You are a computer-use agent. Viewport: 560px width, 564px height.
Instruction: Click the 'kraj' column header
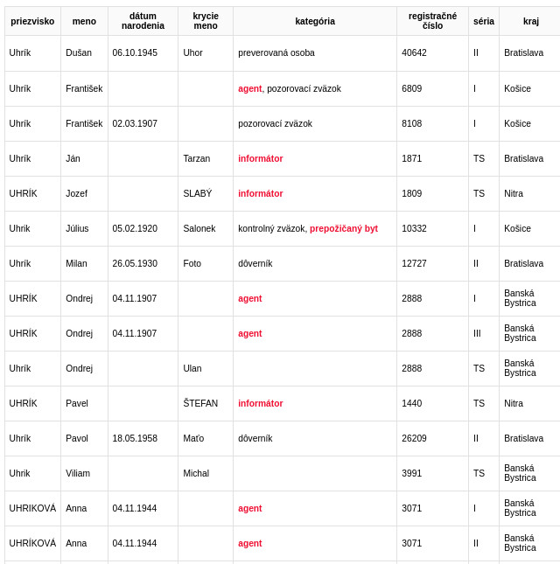pos(531,21)
